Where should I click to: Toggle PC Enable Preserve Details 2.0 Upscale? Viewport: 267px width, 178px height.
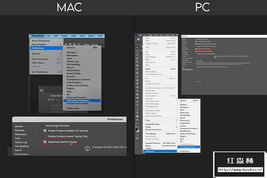click(196, 44)
